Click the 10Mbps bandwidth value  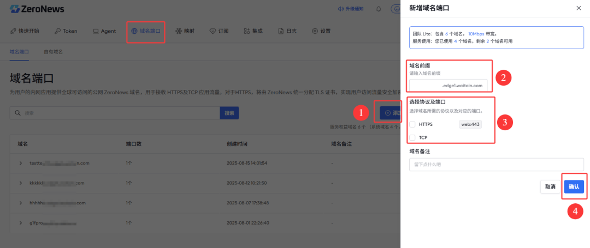coord(476,34)
